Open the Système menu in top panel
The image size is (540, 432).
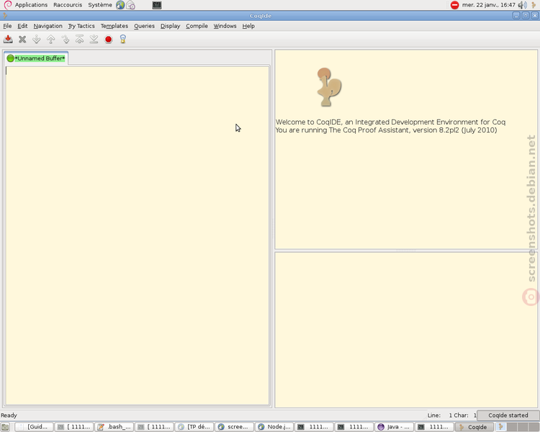coord(100,5)
